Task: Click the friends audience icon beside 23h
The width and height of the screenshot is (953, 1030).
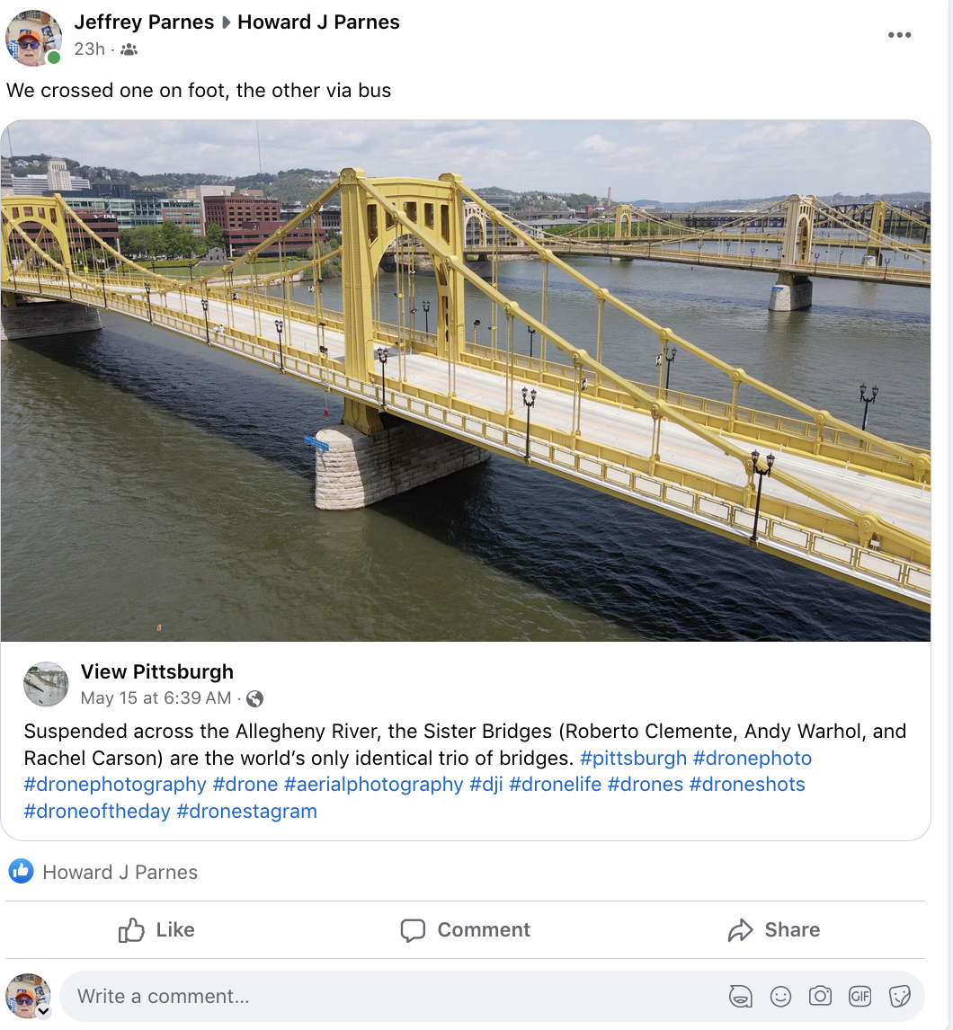Action: pos(129,49)
